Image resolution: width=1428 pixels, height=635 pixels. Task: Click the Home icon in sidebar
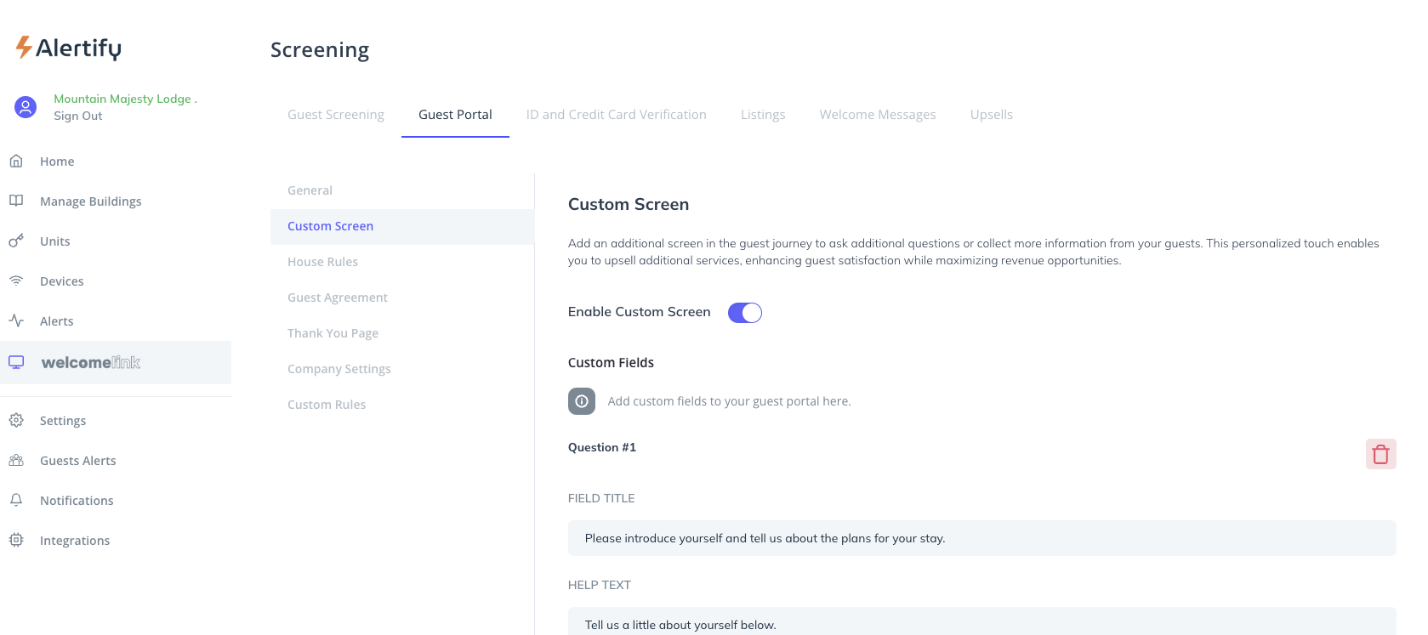(x=16, y=161)
